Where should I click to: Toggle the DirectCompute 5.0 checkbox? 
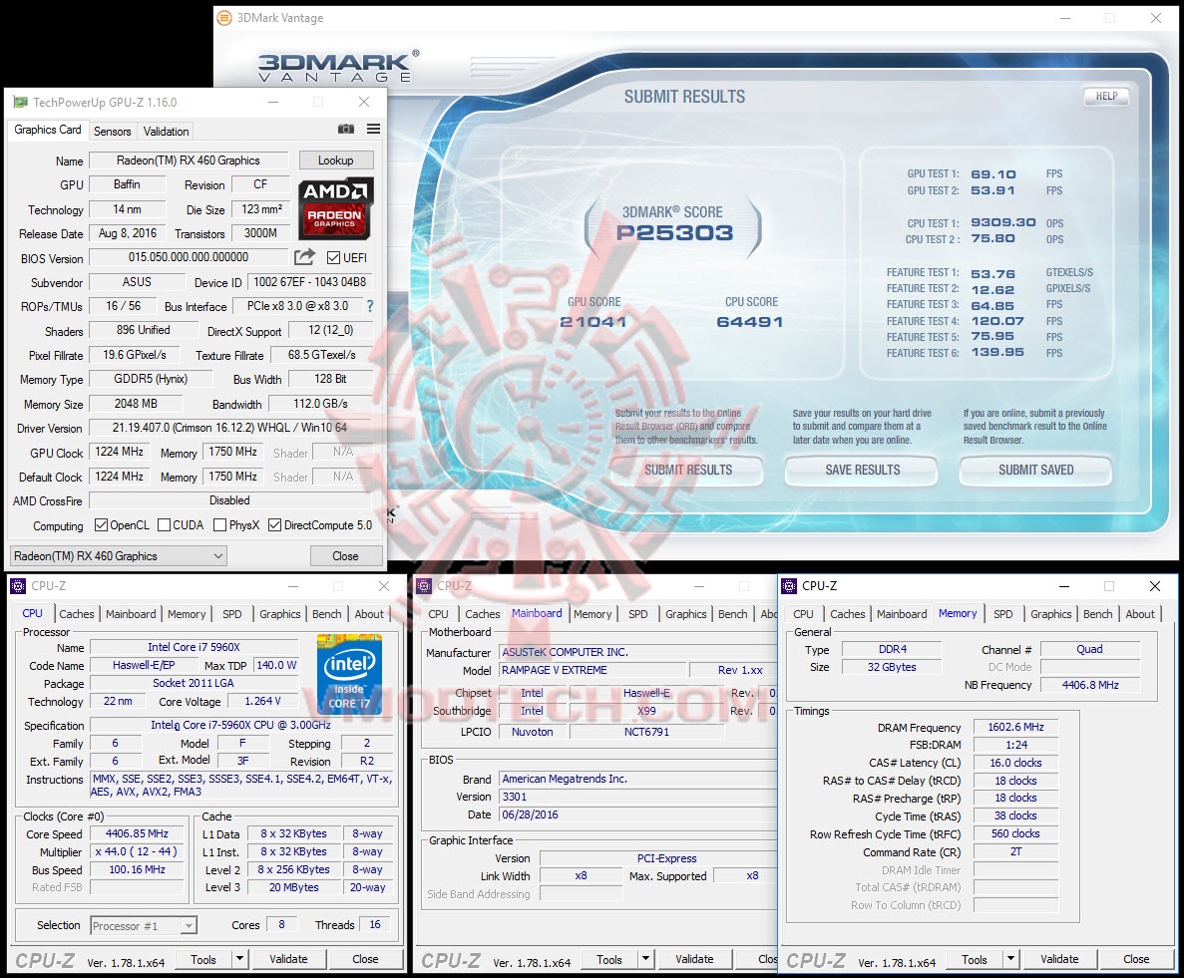click(275, 525)
